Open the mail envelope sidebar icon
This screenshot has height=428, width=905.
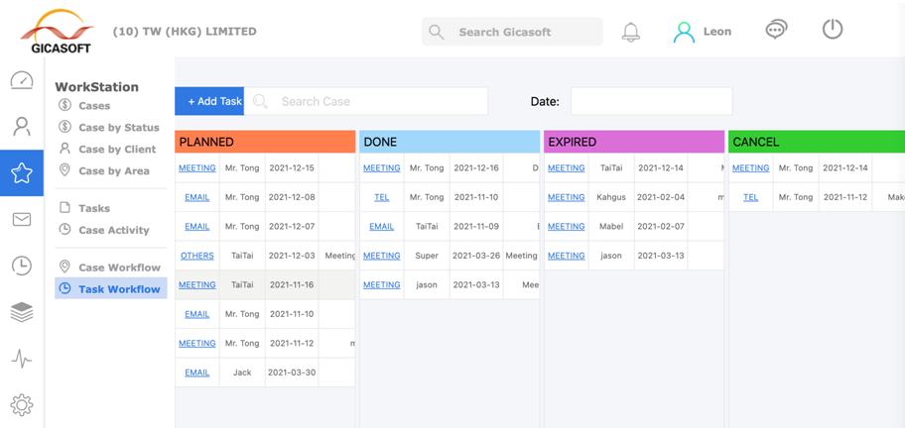click(22, 219)
